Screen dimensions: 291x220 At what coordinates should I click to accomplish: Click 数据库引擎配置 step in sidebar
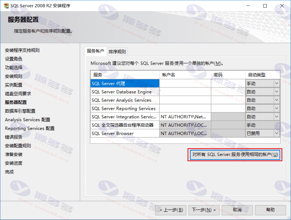coord(20,111)
